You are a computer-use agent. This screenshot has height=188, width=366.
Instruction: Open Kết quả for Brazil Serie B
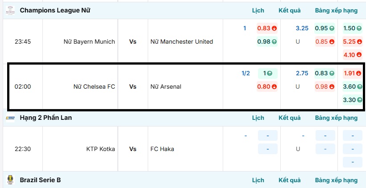click(x=290, y=180)
